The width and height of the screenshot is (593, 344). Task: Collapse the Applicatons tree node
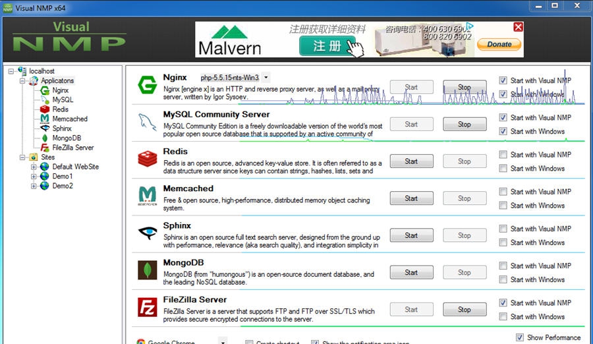click(x=22, y=80)
